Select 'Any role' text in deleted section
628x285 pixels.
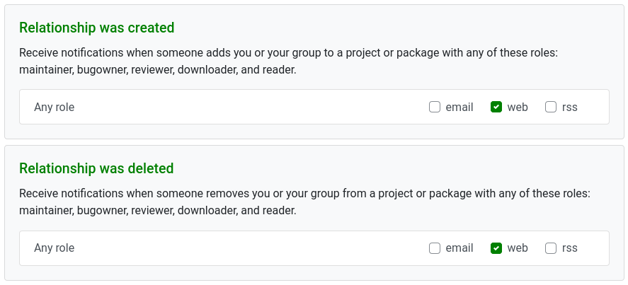pos(54,248)
